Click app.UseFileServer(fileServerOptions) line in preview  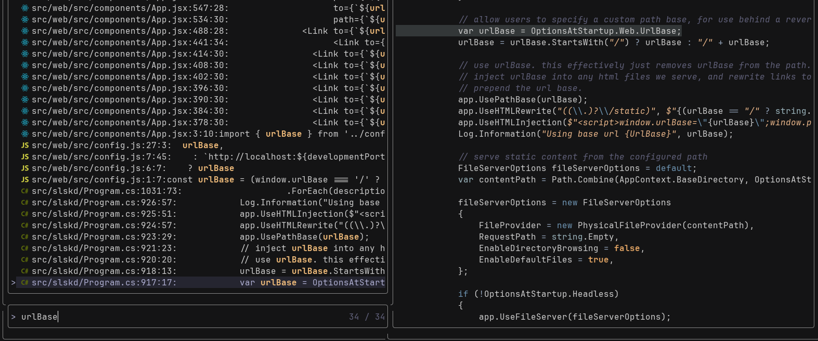point(575,317)
